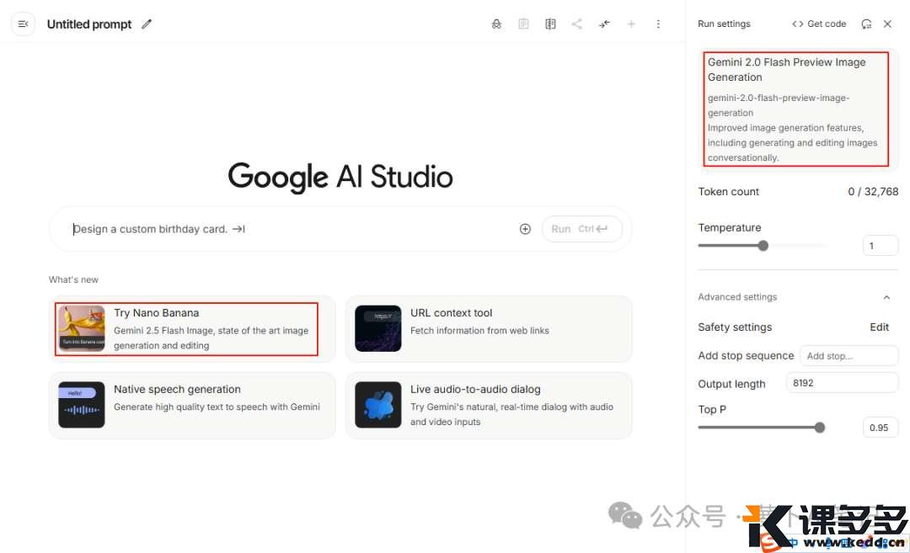
Task: Click the reset default settings icon
Action: click(x=866, y=24)
